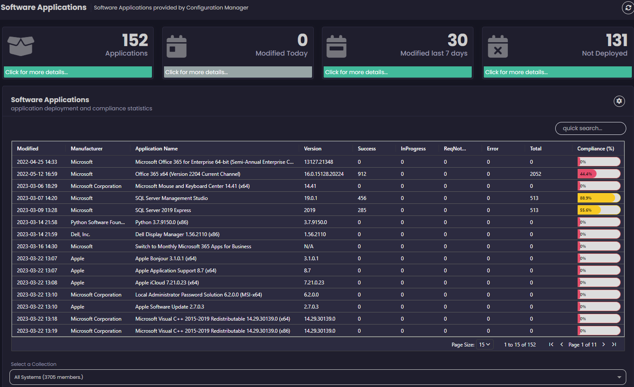Open the Software Applications panel settings gear
634x387 pixels.
619,101
